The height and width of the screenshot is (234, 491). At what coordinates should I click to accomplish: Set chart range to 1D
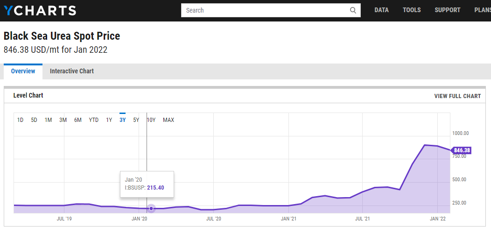pos(21,120)
